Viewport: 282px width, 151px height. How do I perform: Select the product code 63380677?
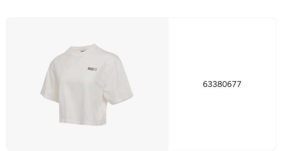coord(222,84)
